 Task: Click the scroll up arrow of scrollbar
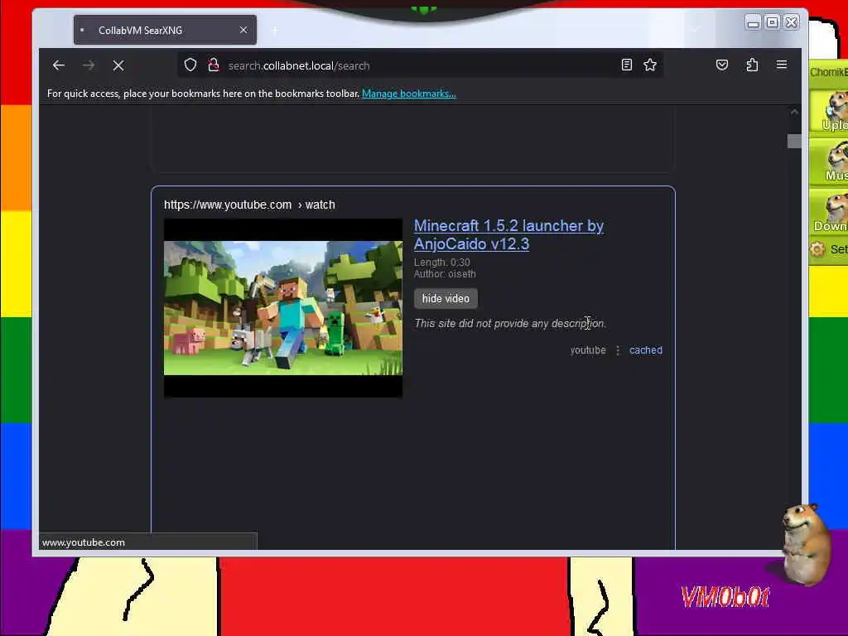pyautogui.click(x=794, y=112)
